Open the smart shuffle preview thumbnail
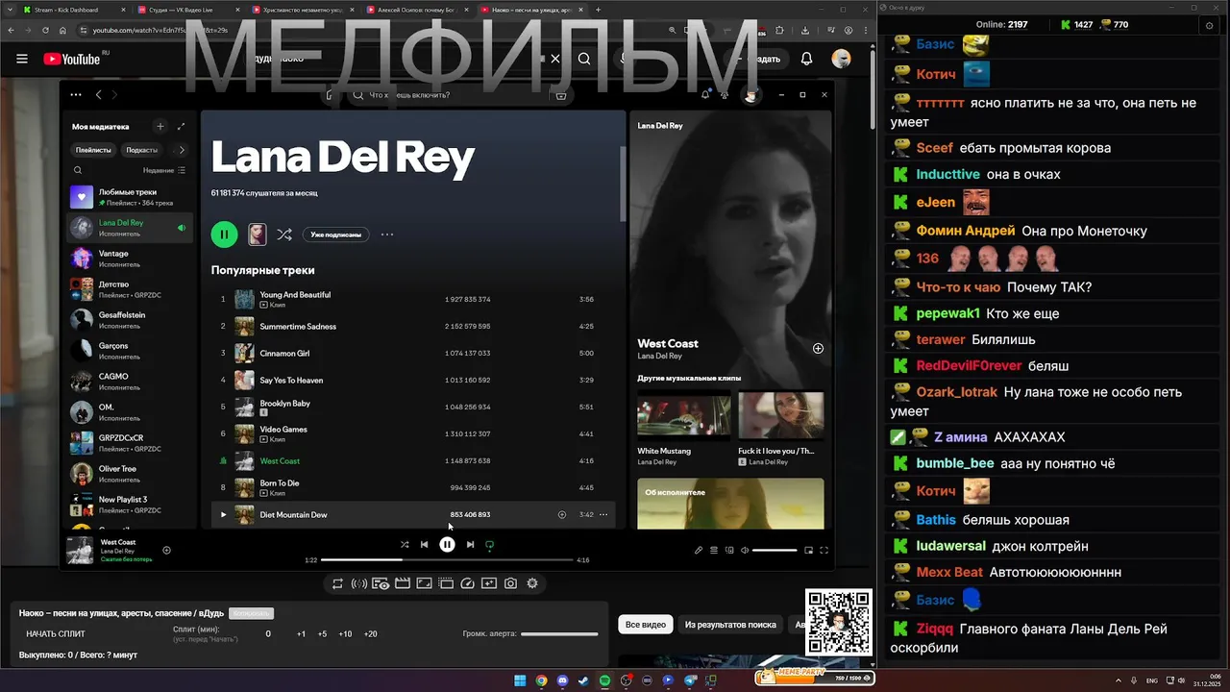Image resolution: width=1230 pixels, height=692 pixels. (258, 234)
